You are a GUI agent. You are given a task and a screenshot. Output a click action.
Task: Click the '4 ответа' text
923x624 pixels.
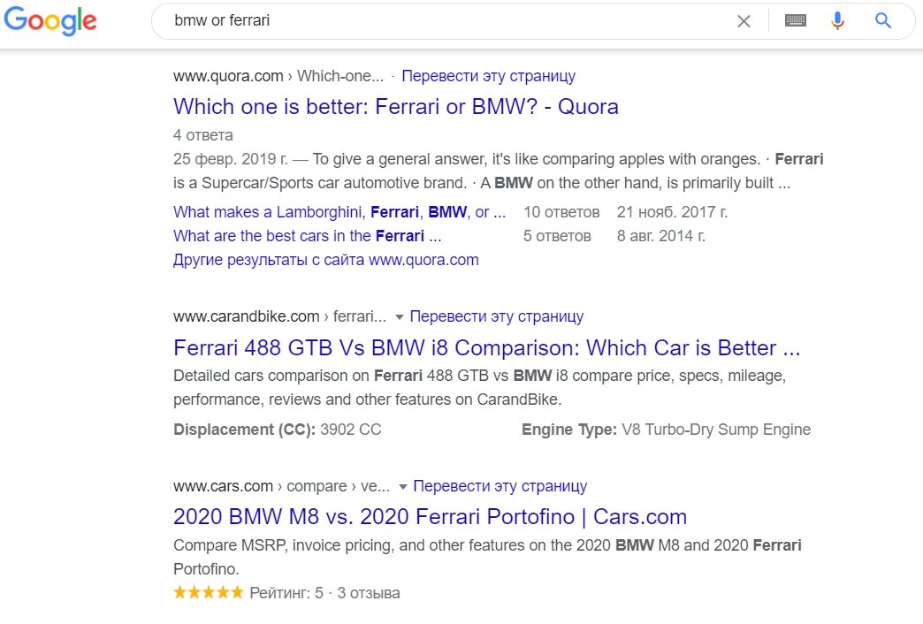tap(203, 135)
